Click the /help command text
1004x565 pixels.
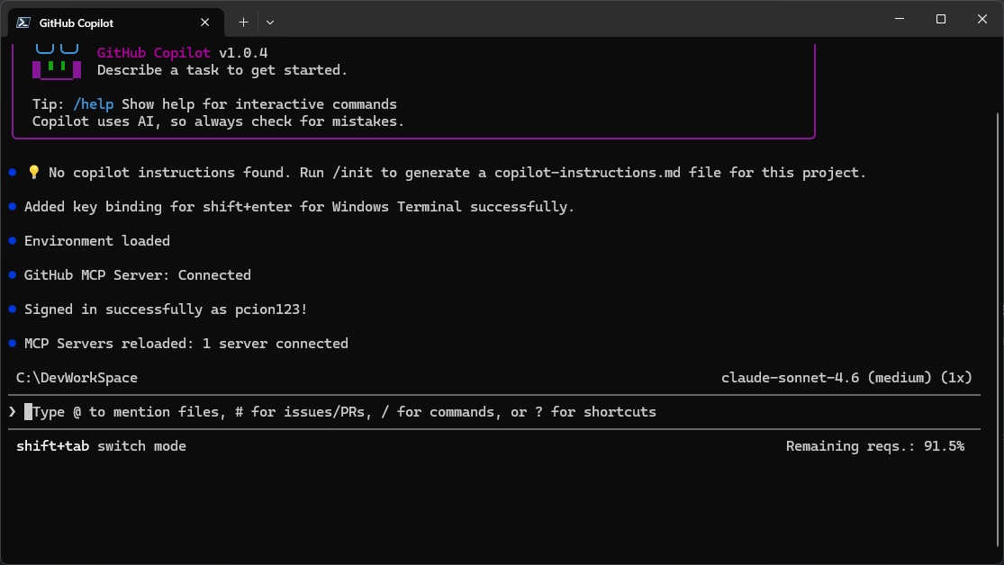click(94, 104)
